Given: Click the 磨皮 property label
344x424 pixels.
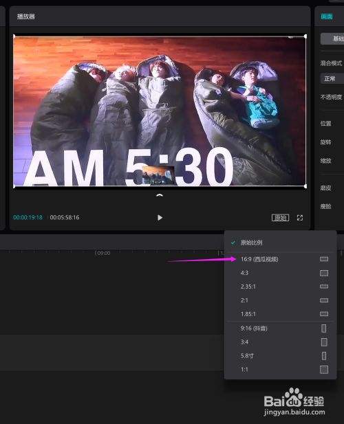Looking at the screenshot, I should click(326, 188).
